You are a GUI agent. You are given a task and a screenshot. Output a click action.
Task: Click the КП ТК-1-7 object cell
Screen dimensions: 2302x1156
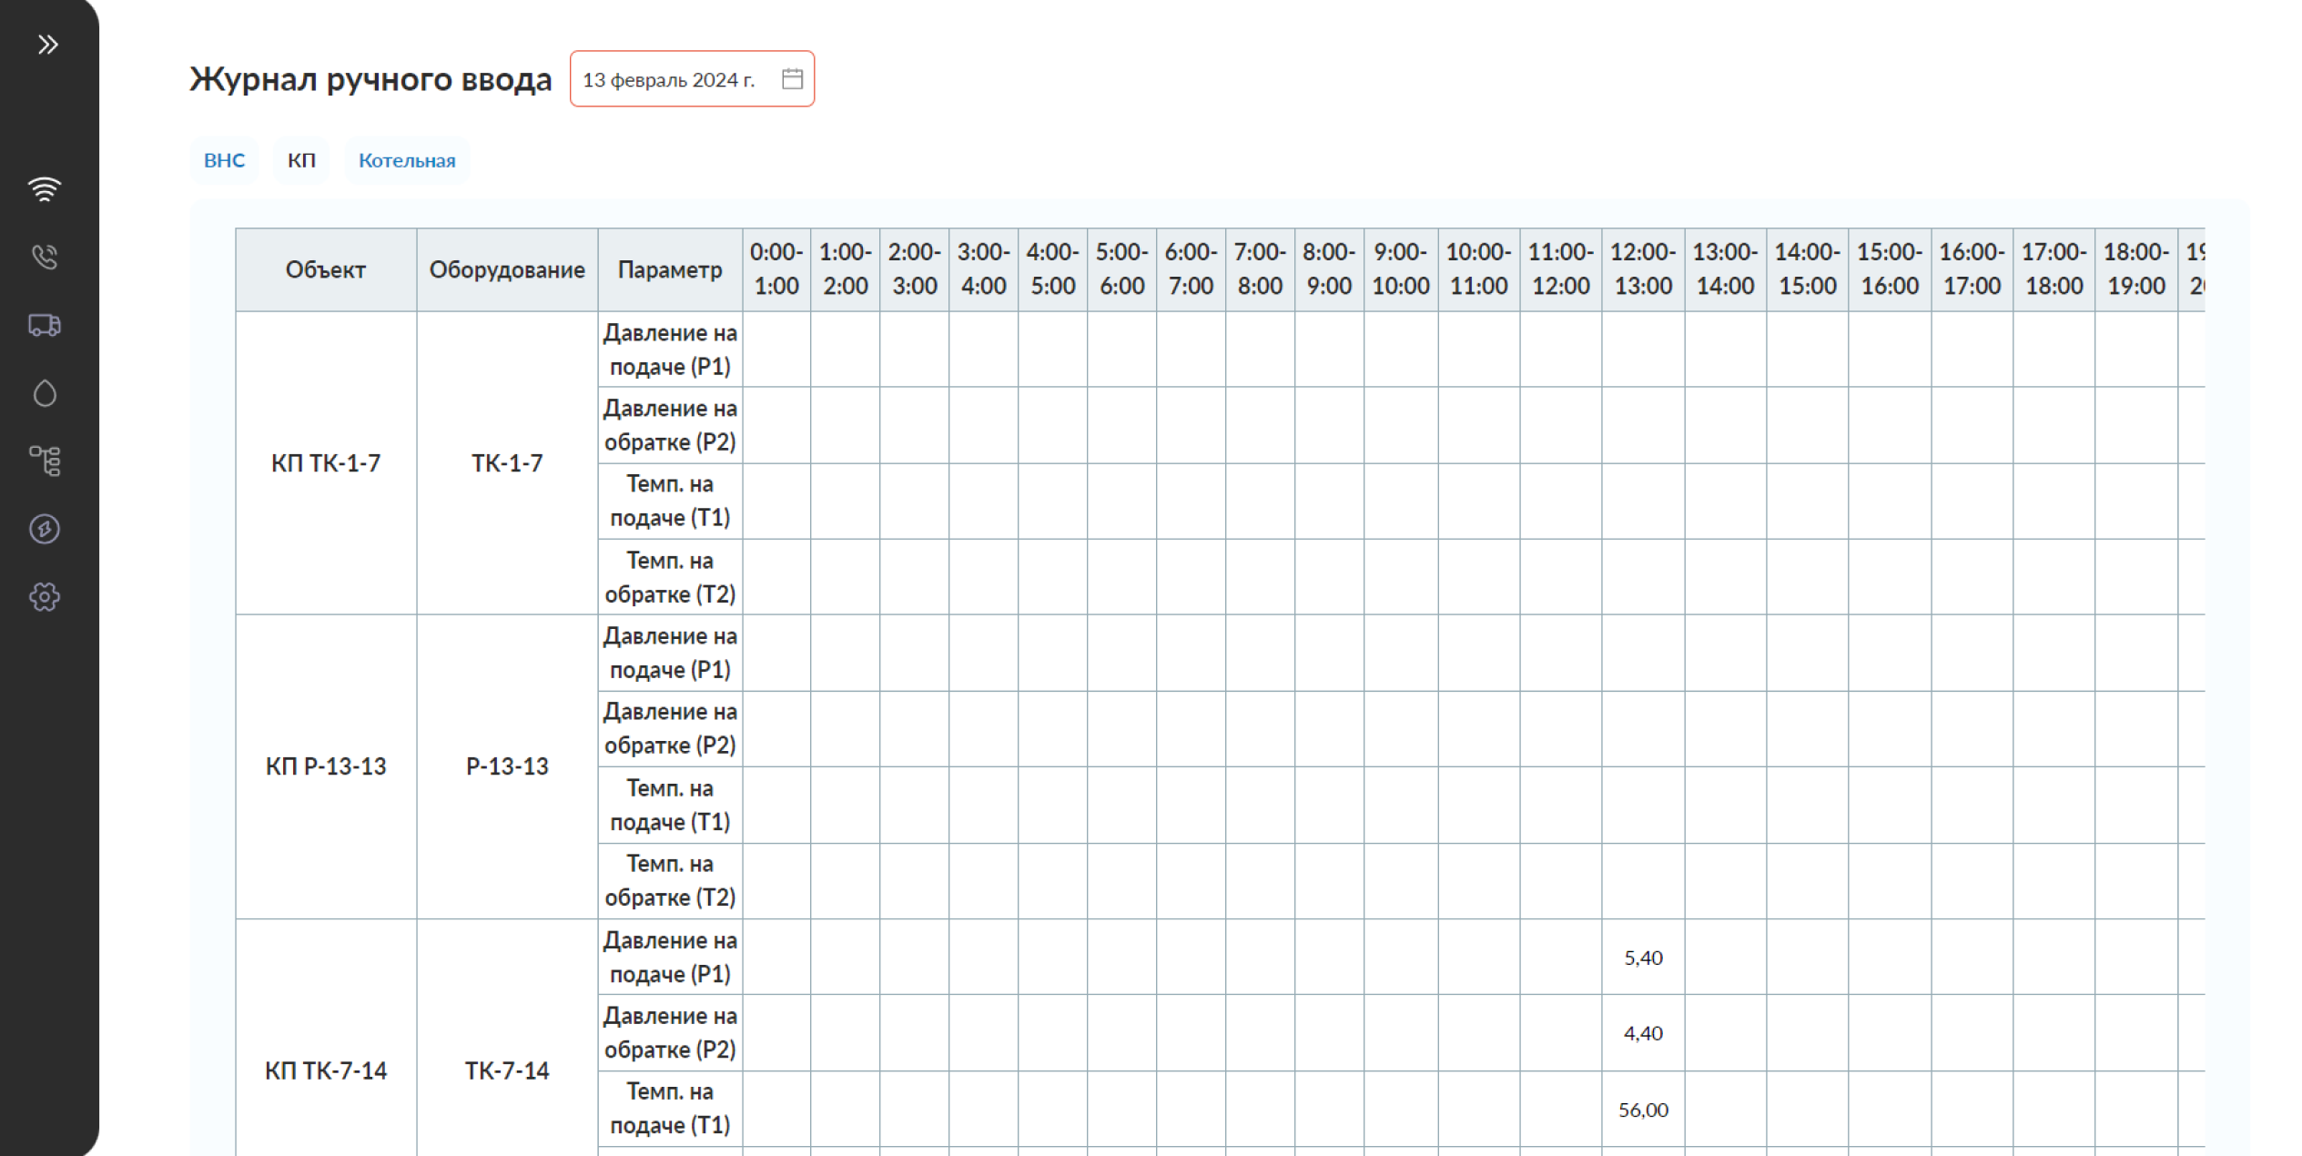coord(326,463)
